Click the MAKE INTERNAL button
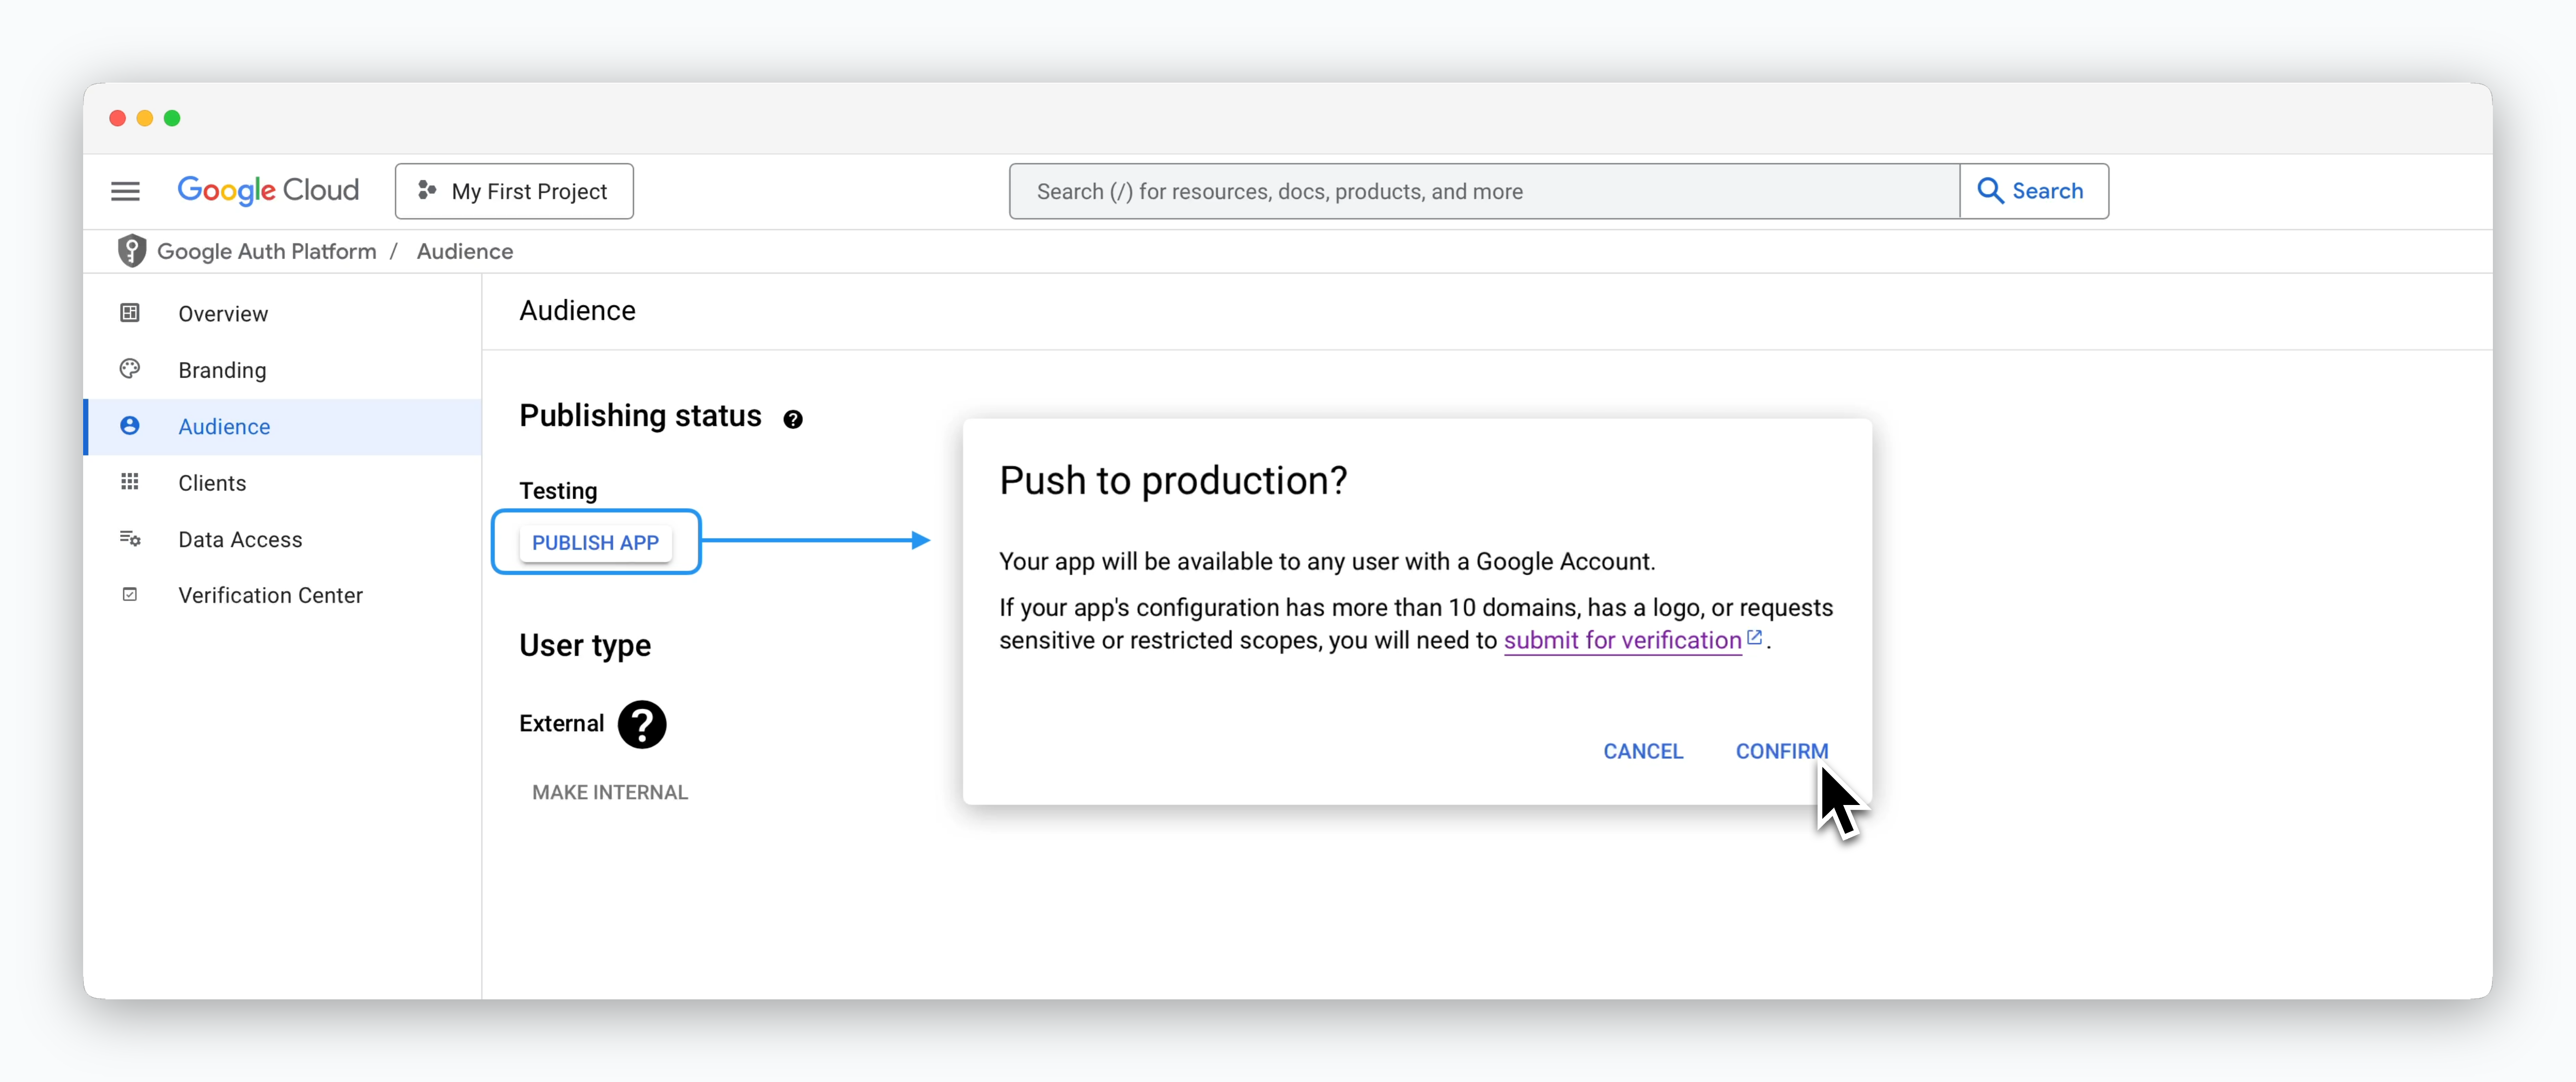 (x=610, y=792)
